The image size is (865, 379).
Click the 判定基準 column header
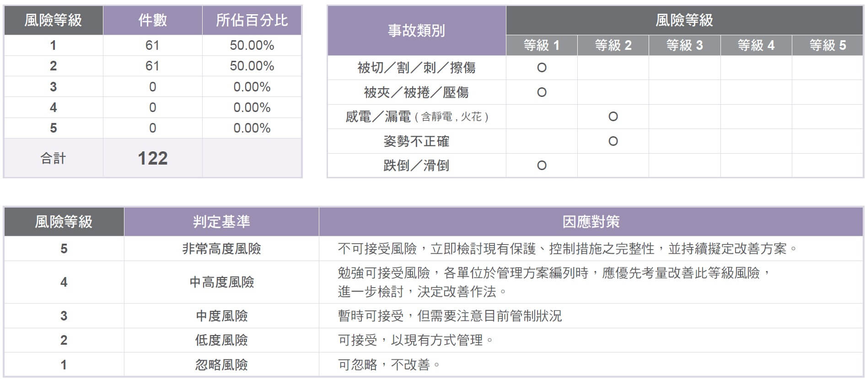[221, 222]
